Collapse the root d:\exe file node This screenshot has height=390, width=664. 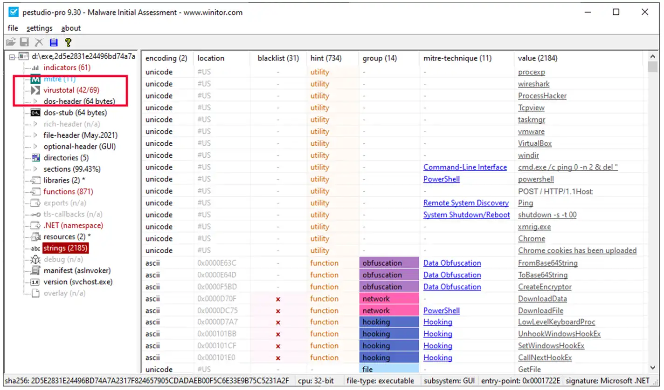click(13, 57)
